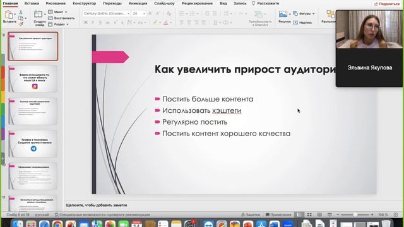Toggle superscript formatting
Viewport: 404px width, 227px height.
tap(115, 23)
